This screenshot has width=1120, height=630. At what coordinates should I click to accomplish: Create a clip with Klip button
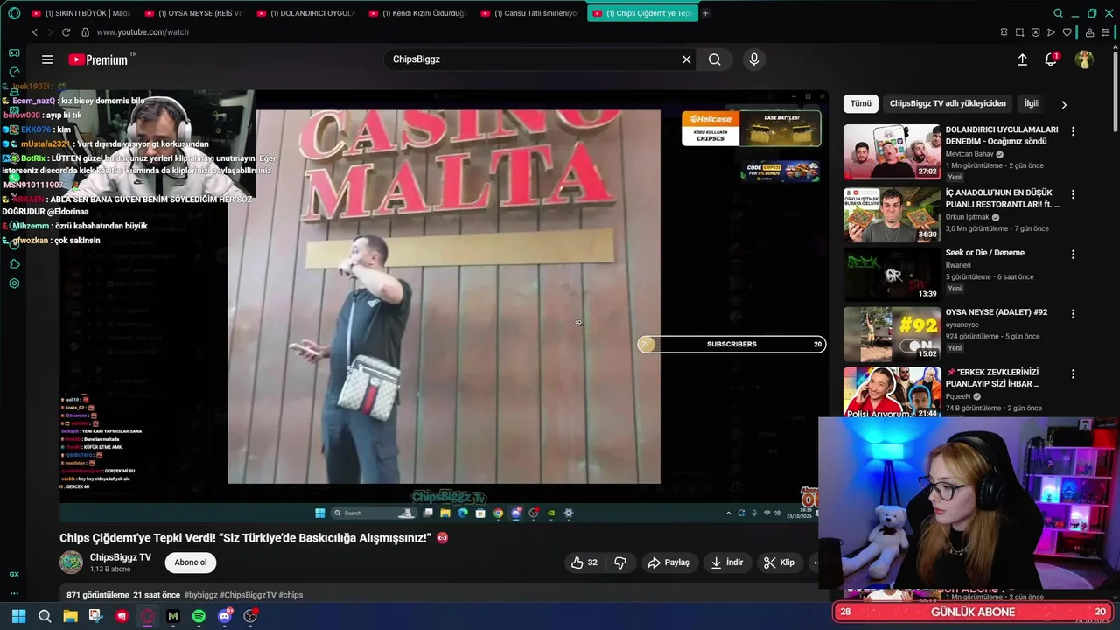[x=779, y=563]
